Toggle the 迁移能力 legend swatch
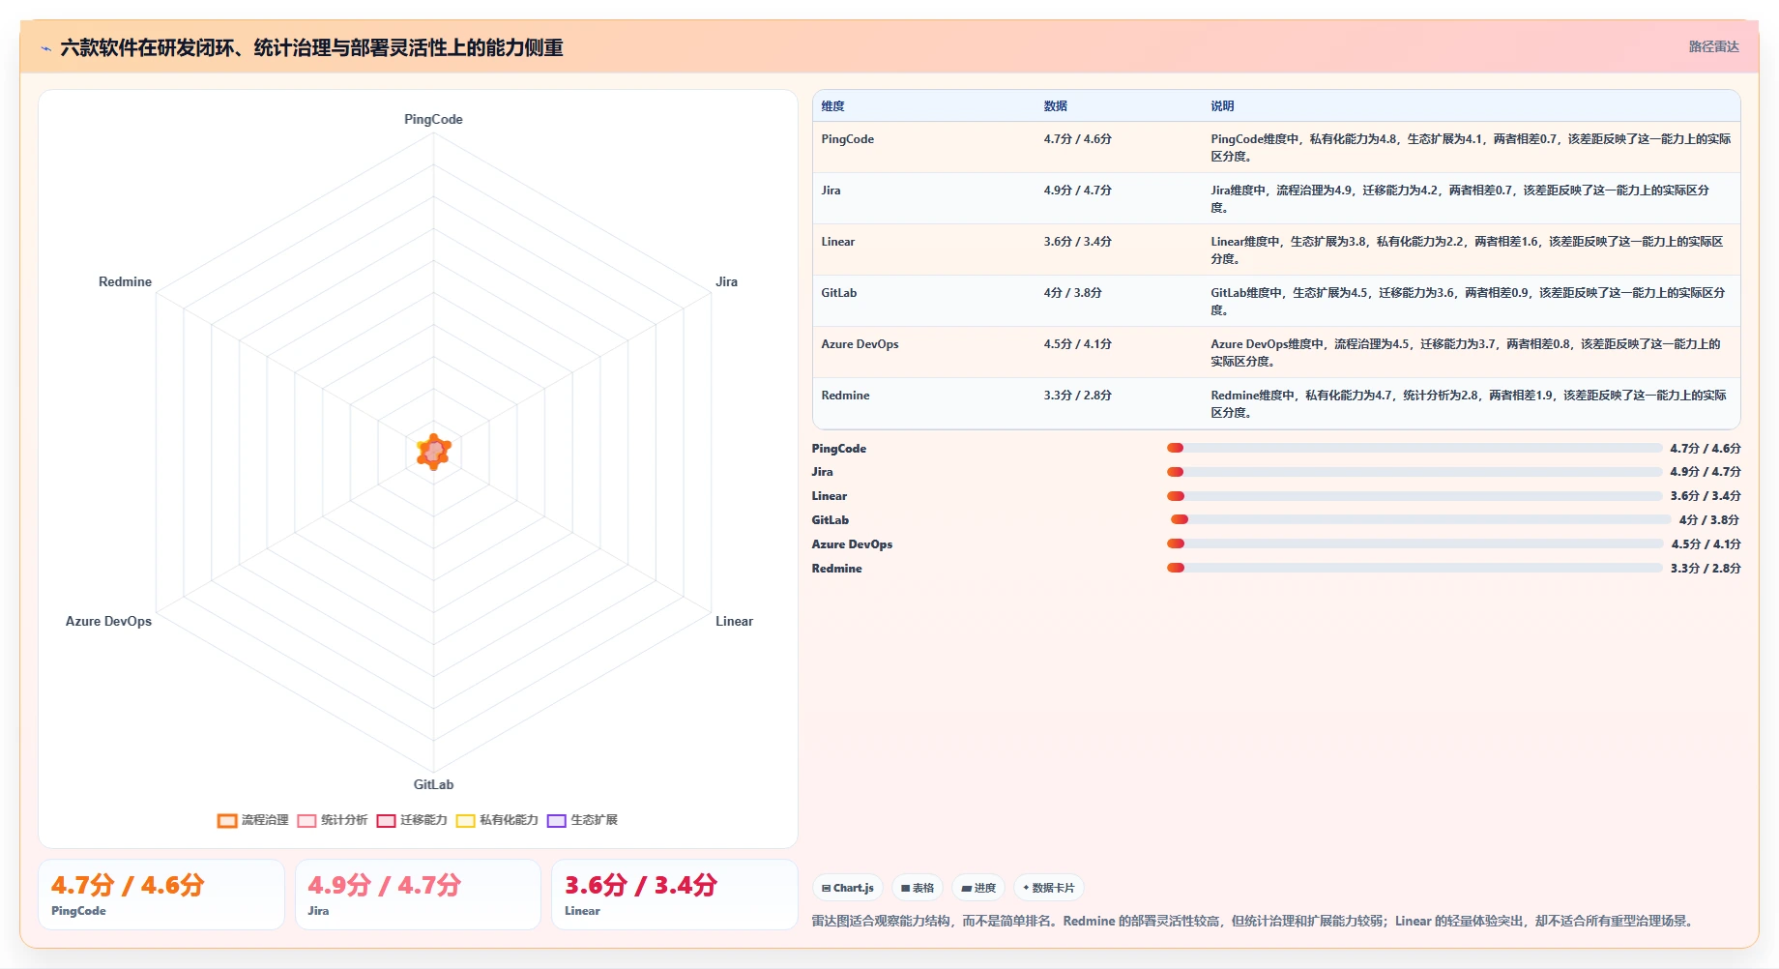Screen dimensions: 1779x969 click(x=386, y=820)
